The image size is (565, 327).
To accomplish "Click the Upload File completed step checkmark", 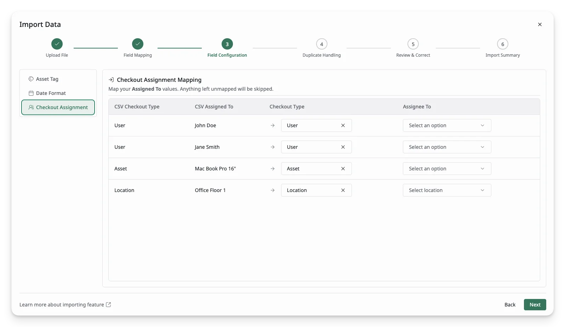I will tap(57, 44).
